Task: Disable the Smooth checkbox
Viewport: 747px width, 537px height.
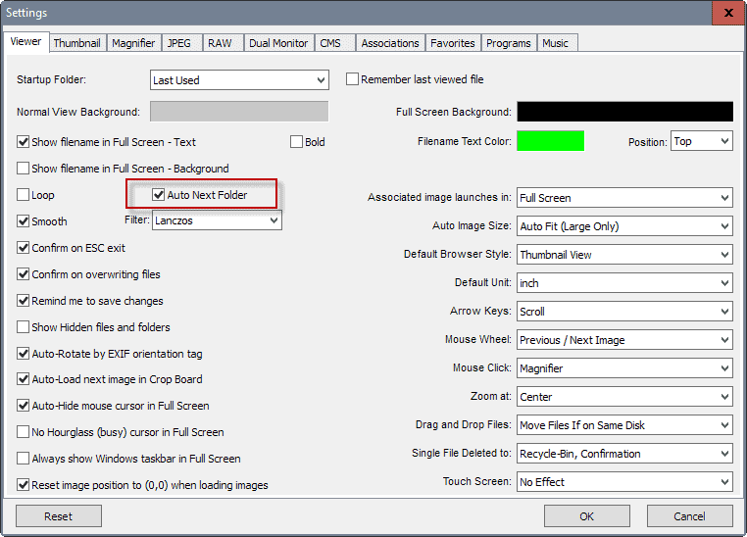Action: [23, 220]
